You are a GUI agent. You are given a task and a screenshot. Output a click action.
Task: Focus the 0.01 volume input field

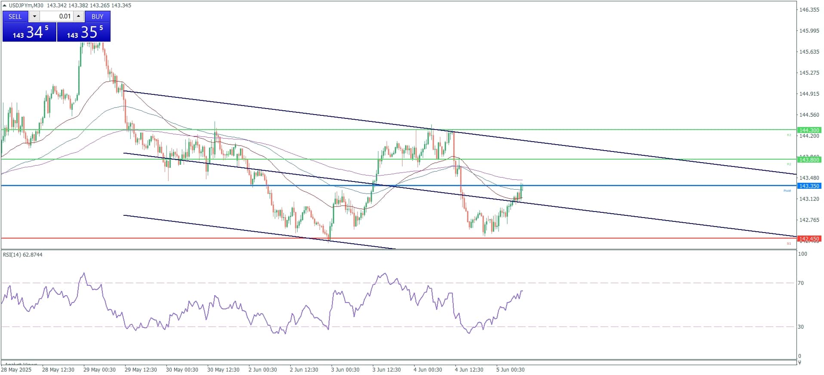click(56, 16)
